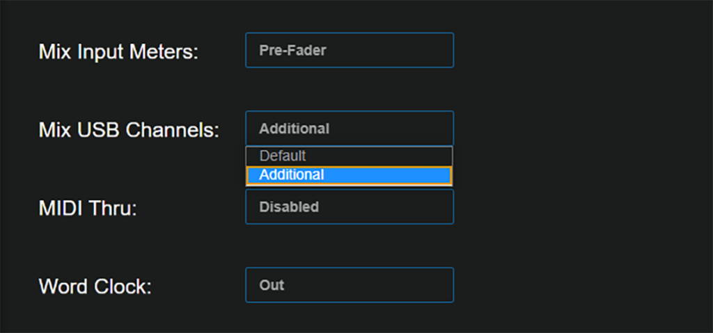Screen dimensions: 713x333
Task: Click the Out value text
Action: (272, 285)
